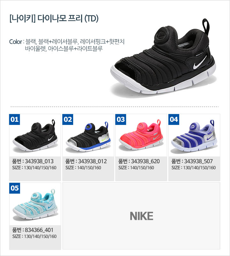Click the 03 number badge
Screen dimensions: 230x256
121,120
